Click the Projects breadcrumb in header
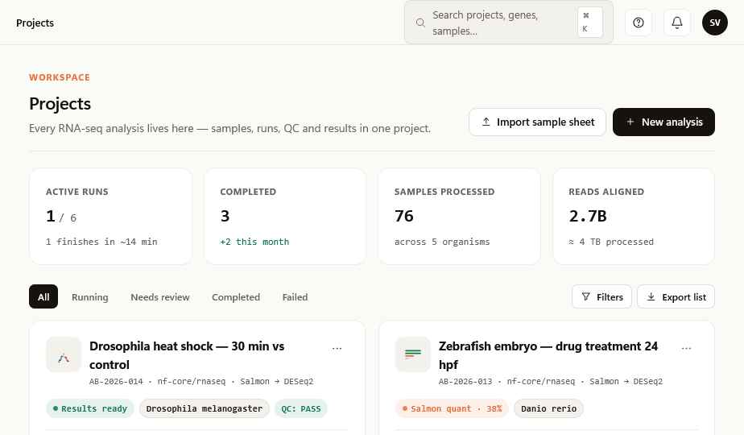This screenshot has width=744, height=435. 35,23
